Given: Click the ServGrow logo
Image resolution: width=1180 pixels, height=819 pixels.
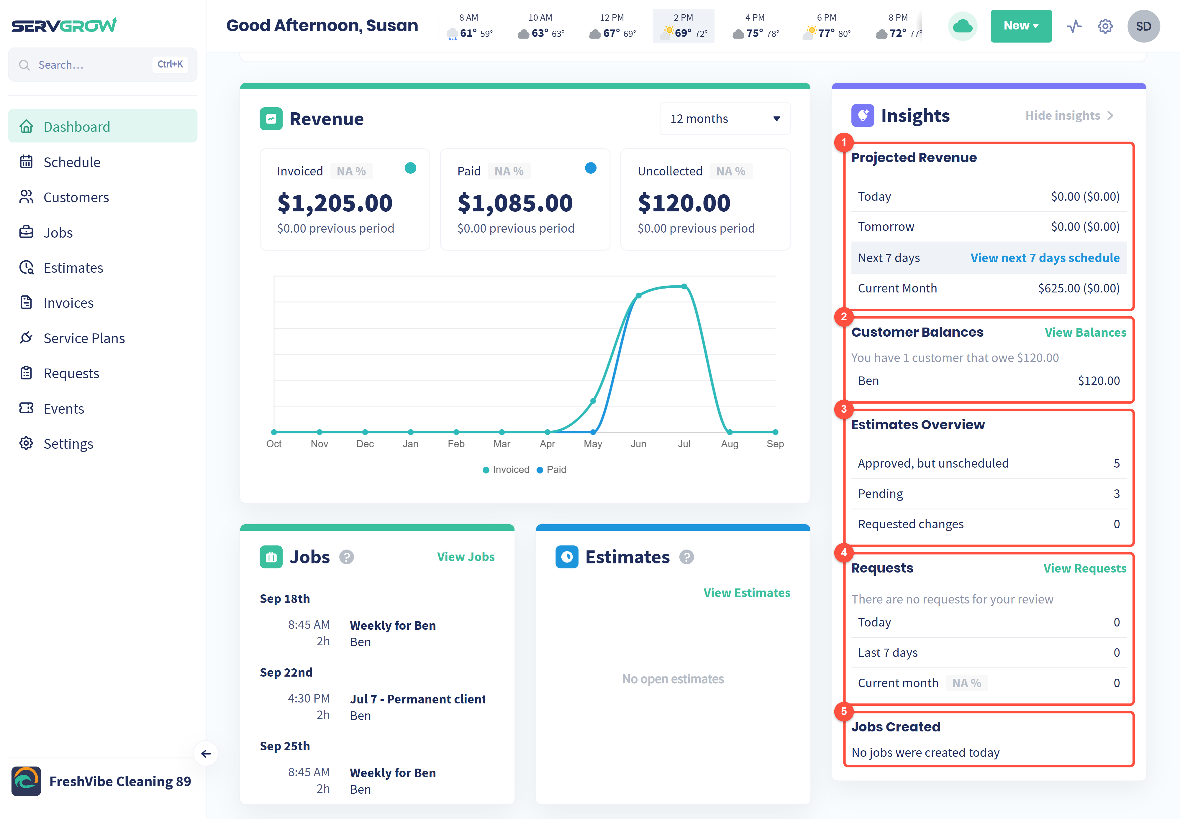Looking at the screenshot, I should 64,25.
